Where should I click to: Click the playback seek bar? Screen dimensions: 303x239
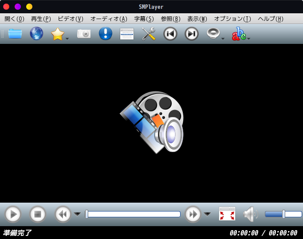pos(133,214)
